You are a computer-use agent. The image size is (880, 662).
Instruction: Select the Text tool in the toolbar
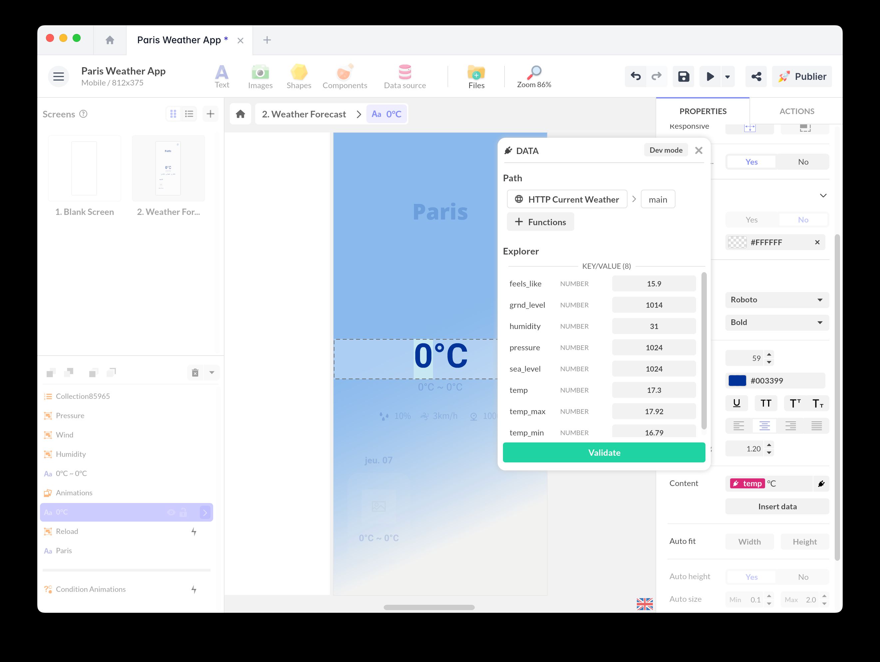coord(221,76)
